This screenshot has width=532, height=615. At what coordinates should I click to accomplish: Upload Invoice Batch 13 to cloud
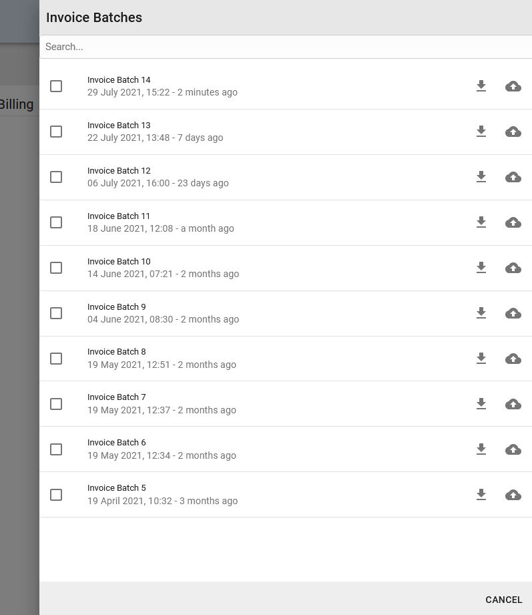point(513,132)
